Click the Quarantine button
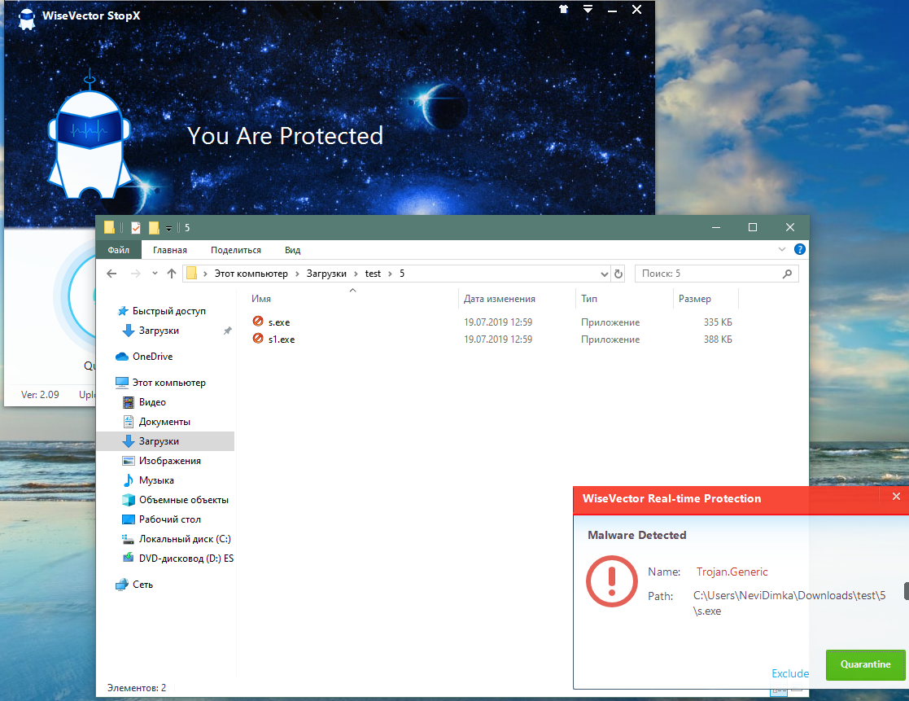 click(866, 664)
